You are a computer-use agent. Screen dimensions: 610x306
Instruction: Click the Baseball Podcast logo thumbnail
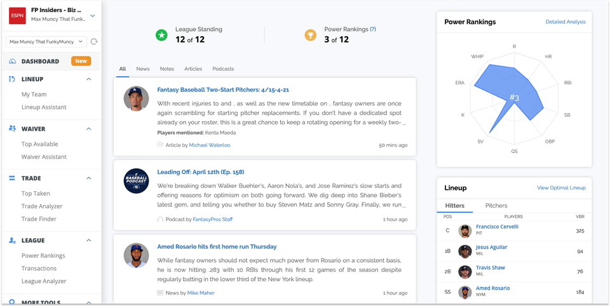(x=136, y=181)
